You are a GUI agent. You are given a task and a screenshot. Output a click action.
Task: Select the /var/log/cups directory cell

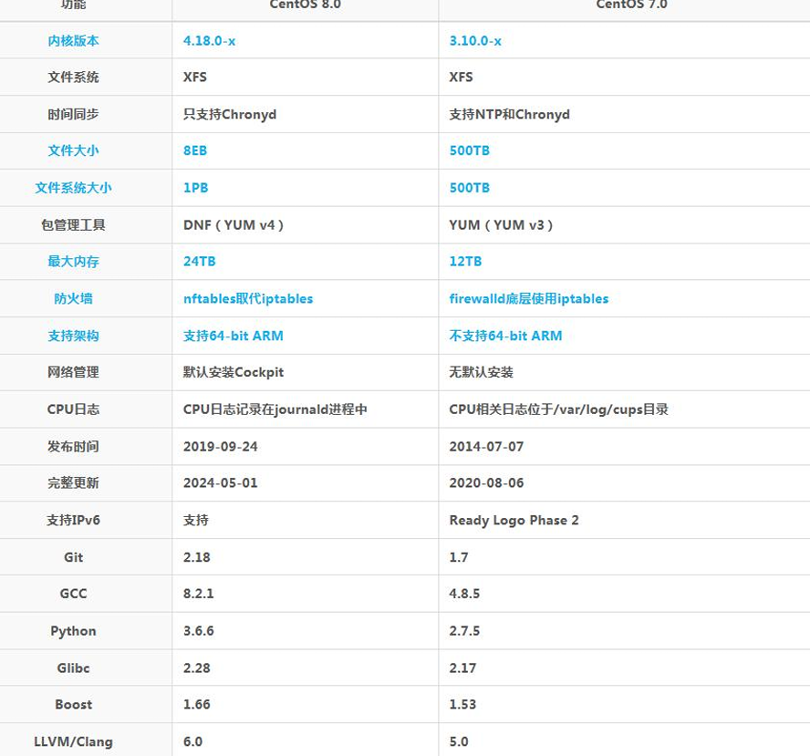click(559, 409)
